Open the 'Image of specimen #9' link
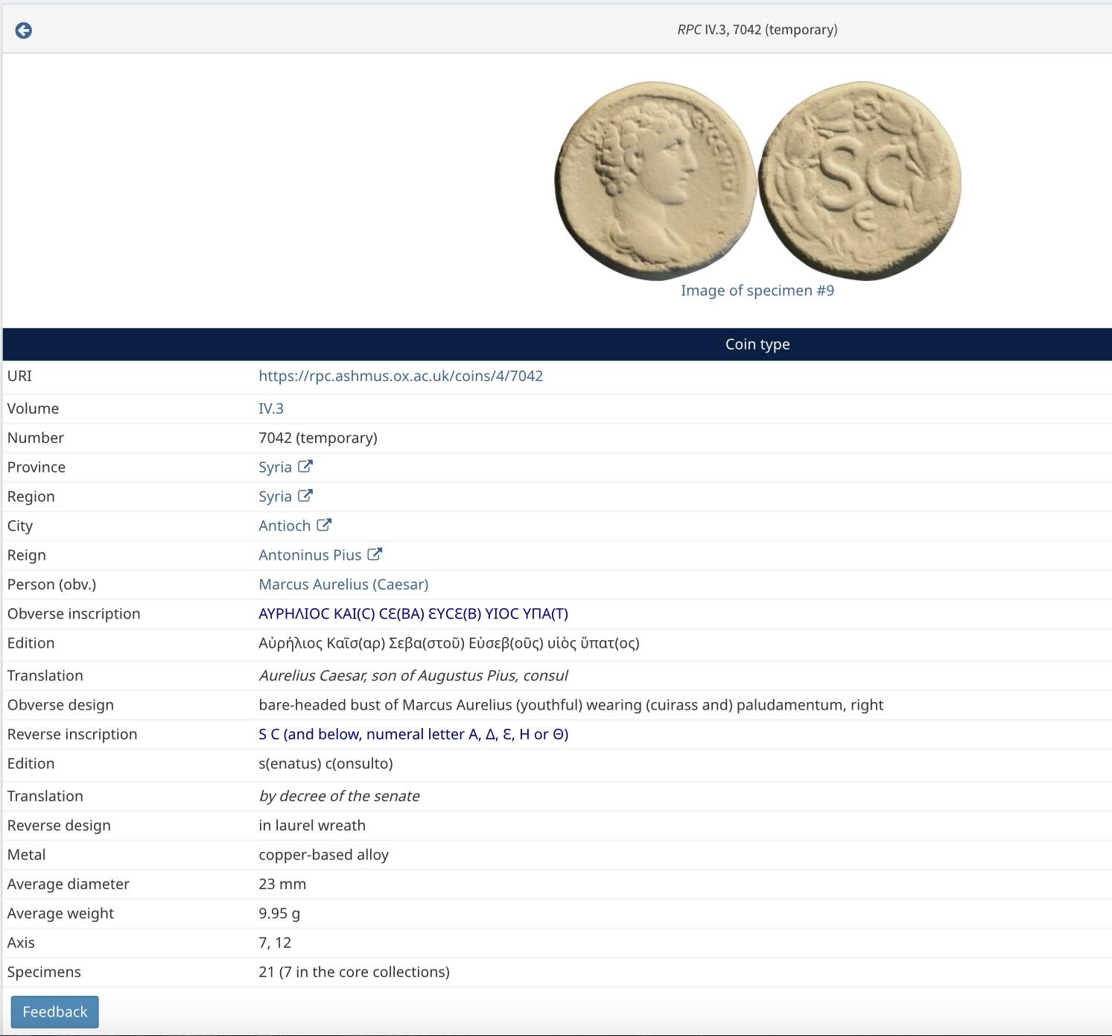 [x=757, y=291]
